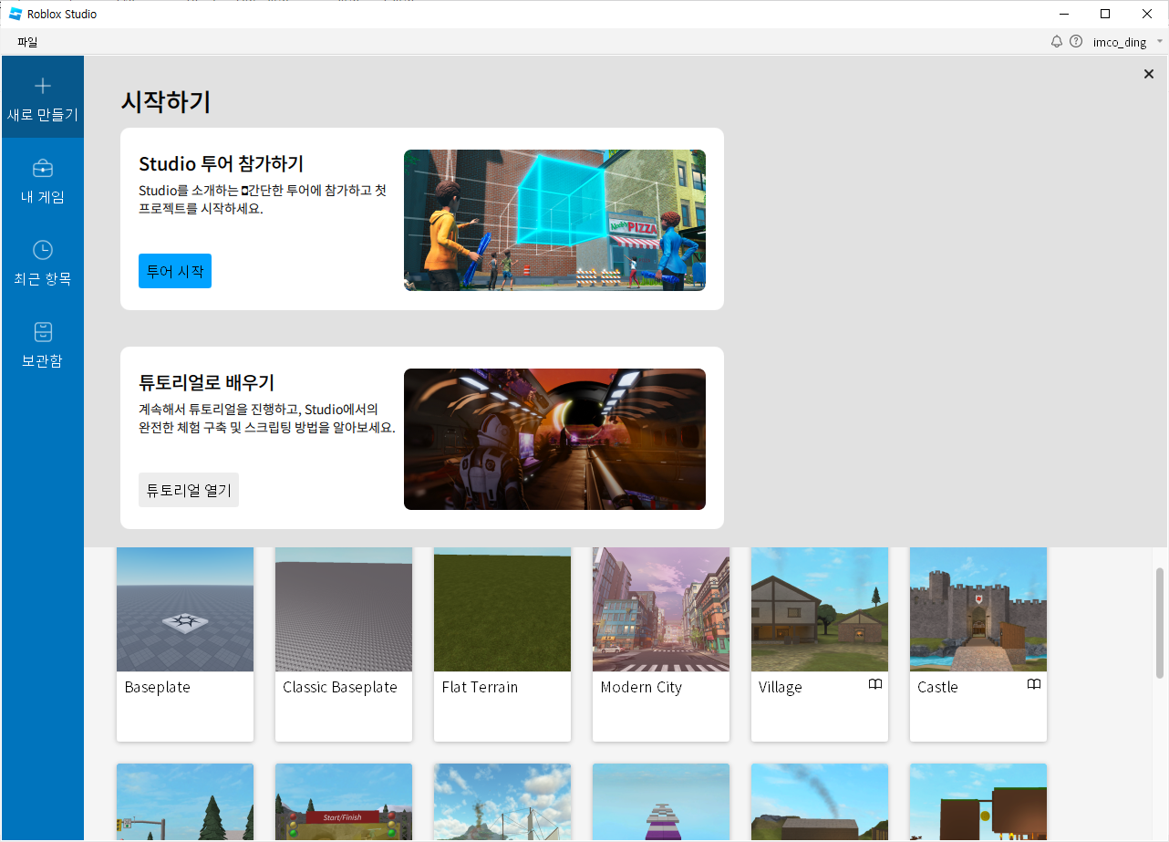Click the 튜토리얼 열기 button
Screen dimensions: 1169x842
[x=189, y=490]
